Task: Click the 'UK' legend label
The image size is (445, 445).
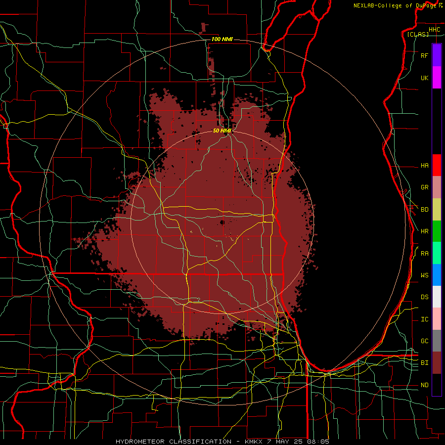Action: (x=424, y=78)
